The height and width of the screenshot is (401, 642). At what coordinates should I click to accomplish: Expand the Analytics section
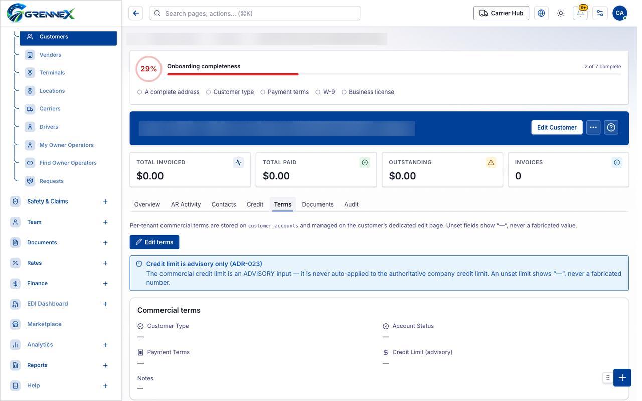click(105, 345)
